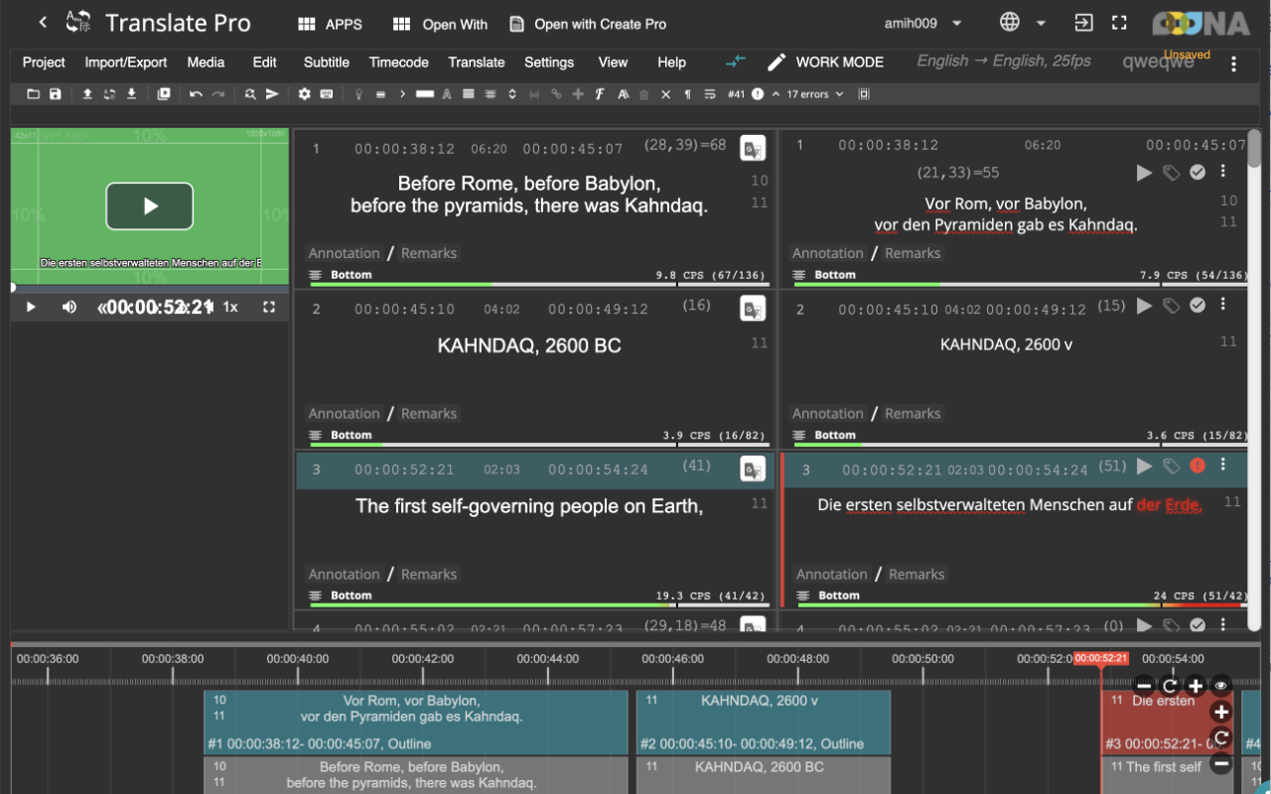Toggle fullscreen icon in top header

point(1119,23)
